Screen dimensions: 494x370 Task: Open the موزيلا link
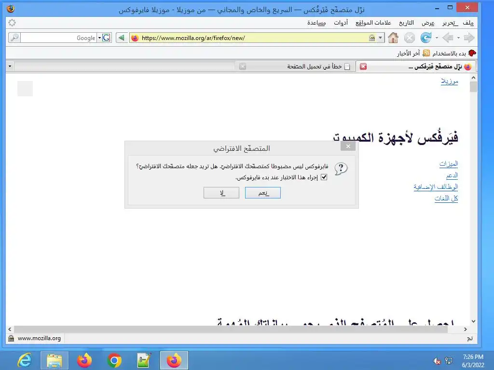[449, 81]
